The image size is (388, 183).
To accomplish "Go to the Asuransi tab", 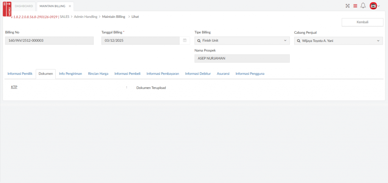I will click(223, 74).
